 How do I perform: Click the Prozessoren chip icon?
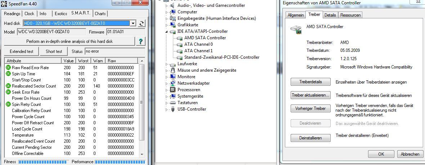[173, 90]
